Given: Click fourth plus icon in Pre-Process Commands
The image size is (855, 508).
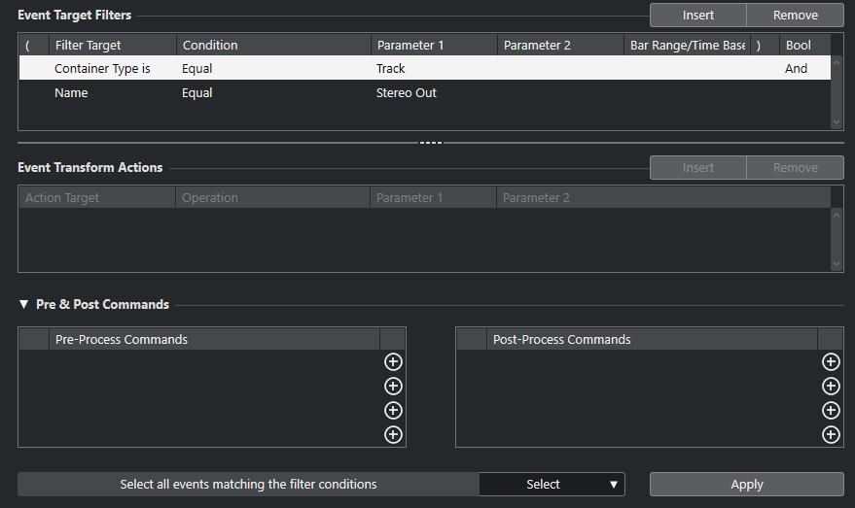Looking at the screenshot, I should [393, 435].
